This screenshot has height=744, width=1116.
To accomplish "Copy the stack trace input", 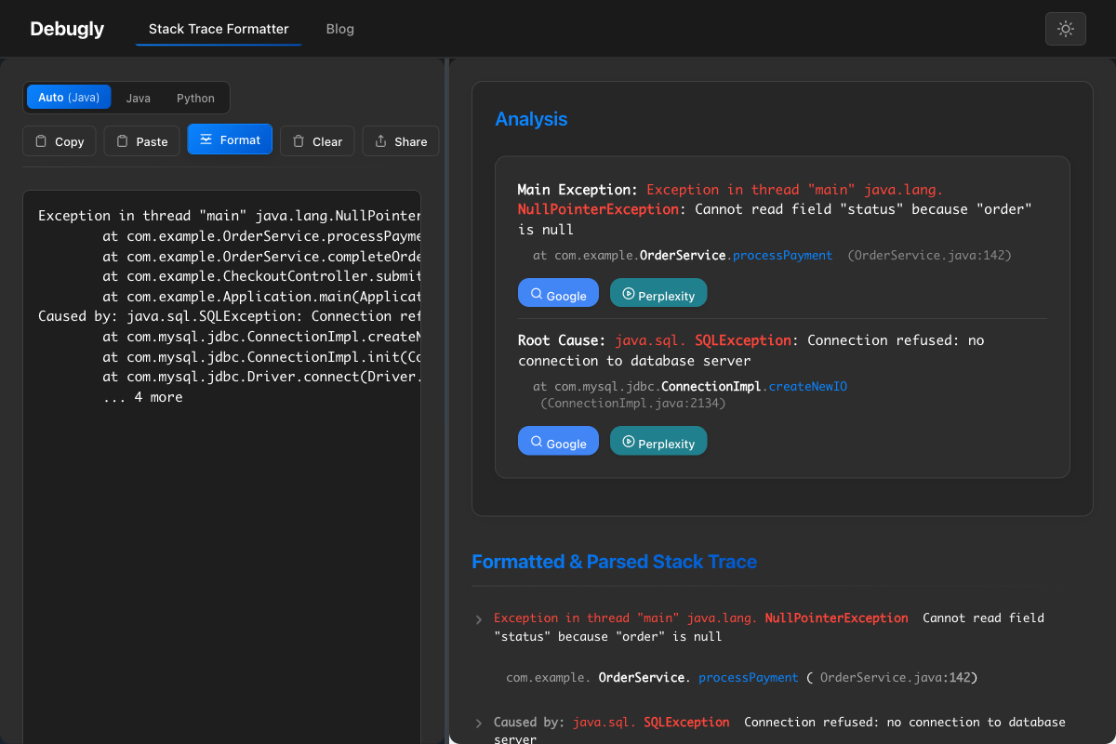I will [x=60, y=141].
